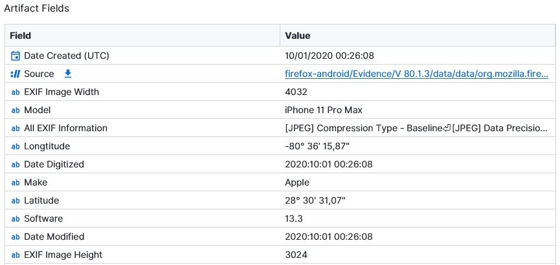Click the Value column header
Screen dimensions: 560x265
(297, 36)
